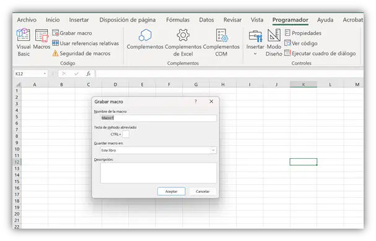Open the Vista tab

pos(257,20)
